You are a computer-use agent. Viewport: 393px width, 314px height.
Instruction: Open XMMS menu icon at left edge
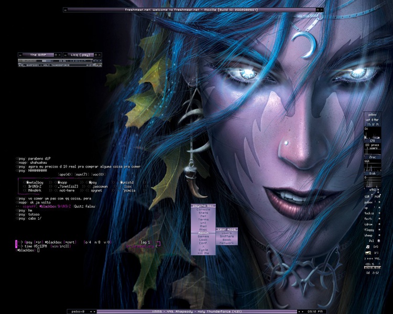[x=20, y=61]
